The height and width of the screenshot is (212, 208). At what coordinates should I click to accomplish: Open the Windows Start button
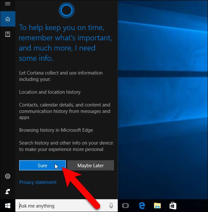click(8, 206)
